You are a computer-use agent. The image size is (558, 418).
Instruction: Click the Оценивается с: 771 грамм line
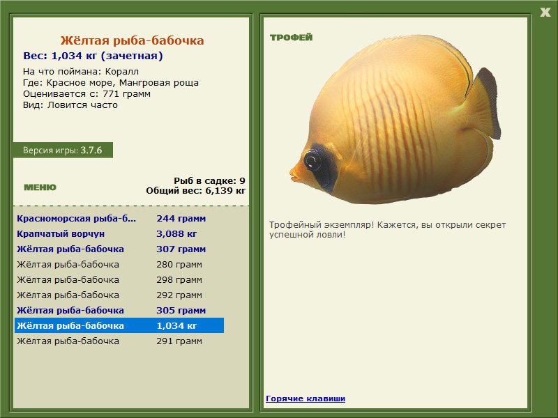tap(86, 94)
